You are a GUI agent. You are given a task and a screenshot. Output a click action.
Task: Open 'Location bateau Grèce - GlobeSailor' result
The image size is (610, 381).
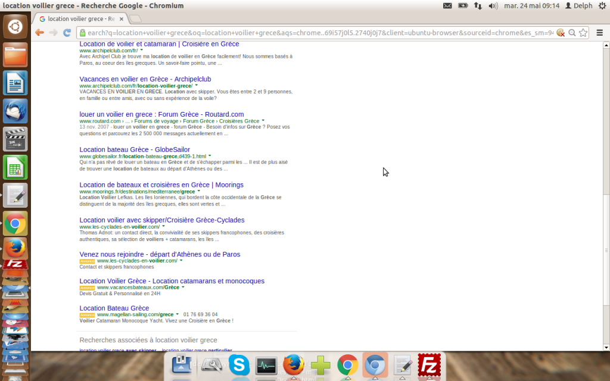pyautogui.click(x=135, y=149)
